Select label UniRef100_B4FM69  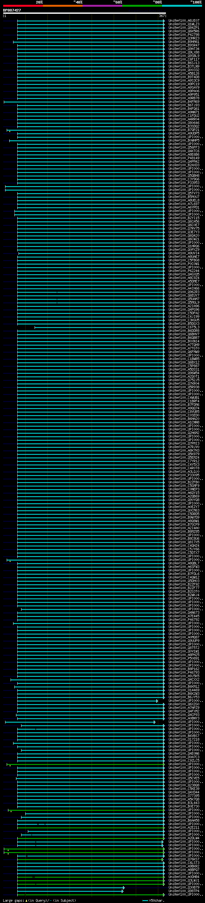tap(184, 102)
